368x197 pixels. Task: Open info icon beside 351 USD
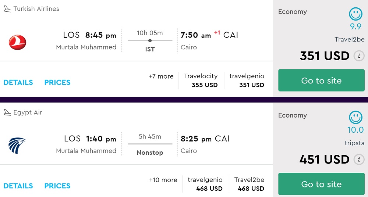pyautogui.click(x=359, y=56)
